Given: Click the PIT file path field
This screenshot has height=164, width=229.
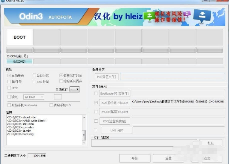Looking at the screenshot, I should (x=172, y=76).
